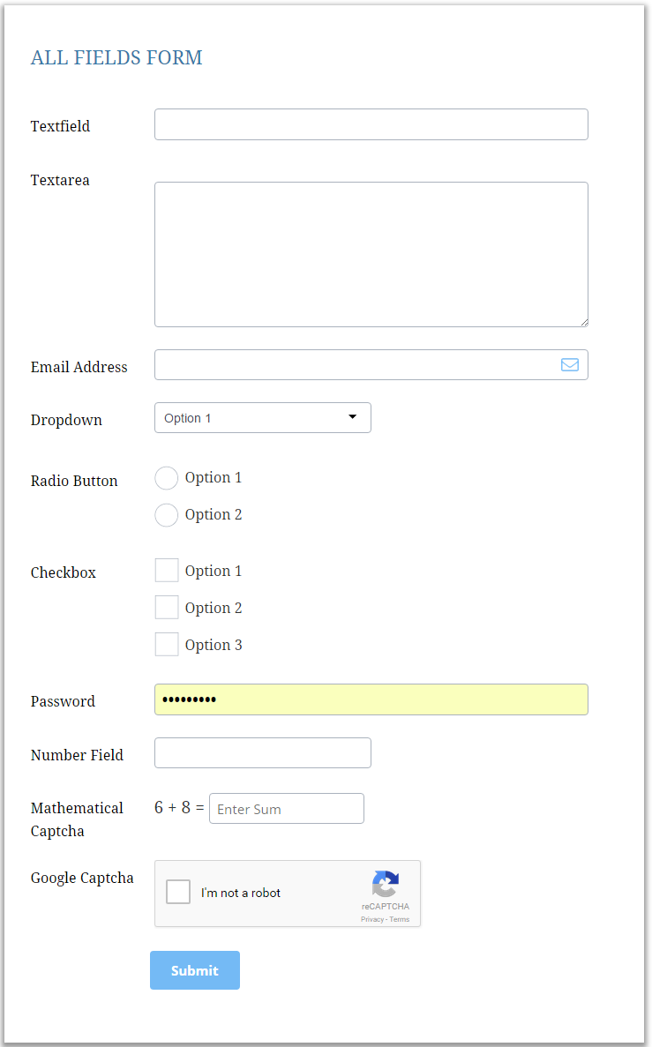Click the Enter Sum captcha field
Image resolution: width=652 pixels, height=1047 pixels.
click(x=286, y=809)
